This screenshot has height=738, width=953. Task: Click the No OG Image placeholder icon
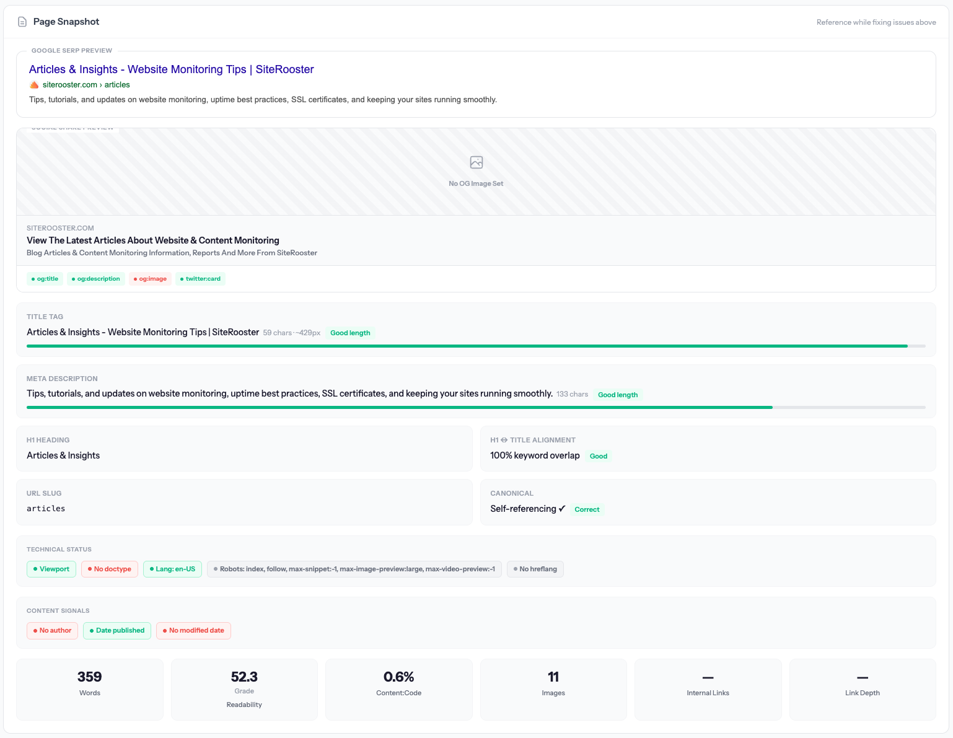click(476, 162)
